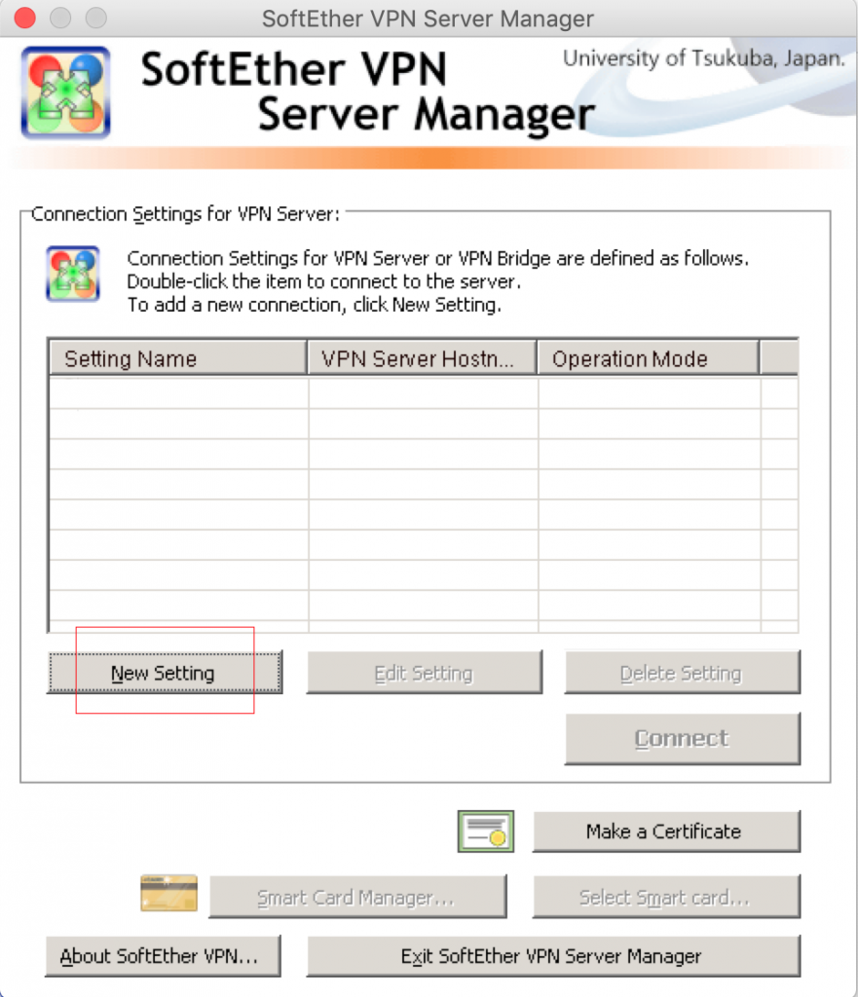858x997 pixels.
Task: Sort by the Setting Name column header
Action: (178, 358)
